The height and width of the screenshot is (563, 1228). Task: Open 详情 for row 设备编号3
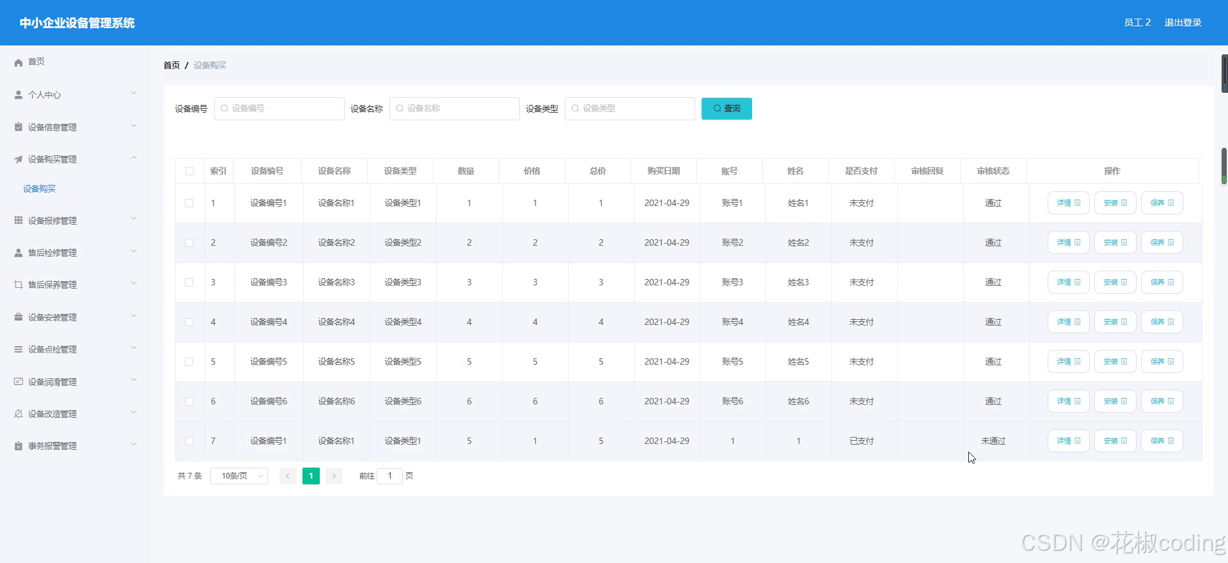coord(1068,282)
